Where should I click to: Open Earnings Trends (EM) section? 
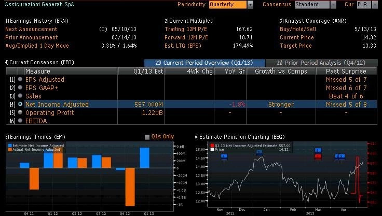tap(35, 137)
